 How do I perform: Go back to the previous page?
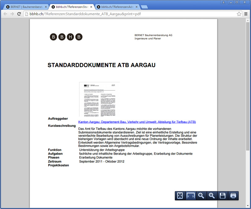pos(5,14)
